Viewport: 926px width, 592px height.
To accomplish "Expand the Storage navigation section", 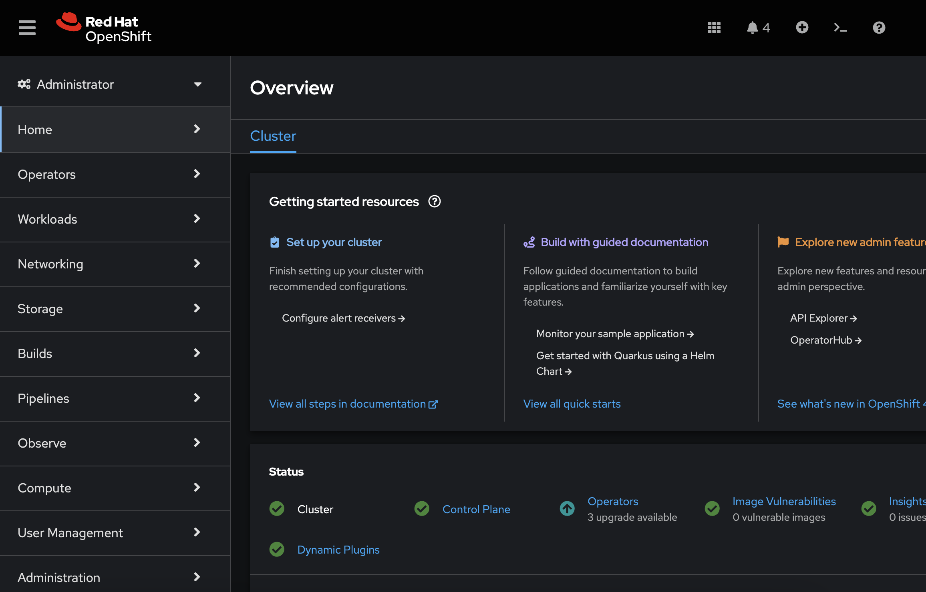I will pyautogui.click(x=115, y=308).
